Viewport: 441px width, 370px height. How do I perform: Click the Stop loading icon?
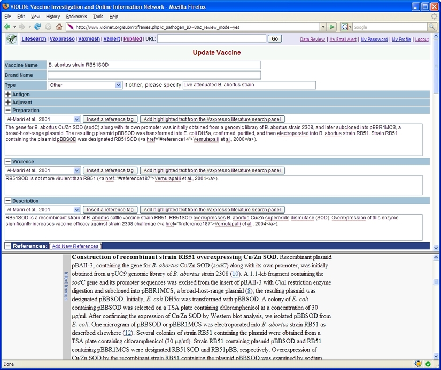pos(48,27)
